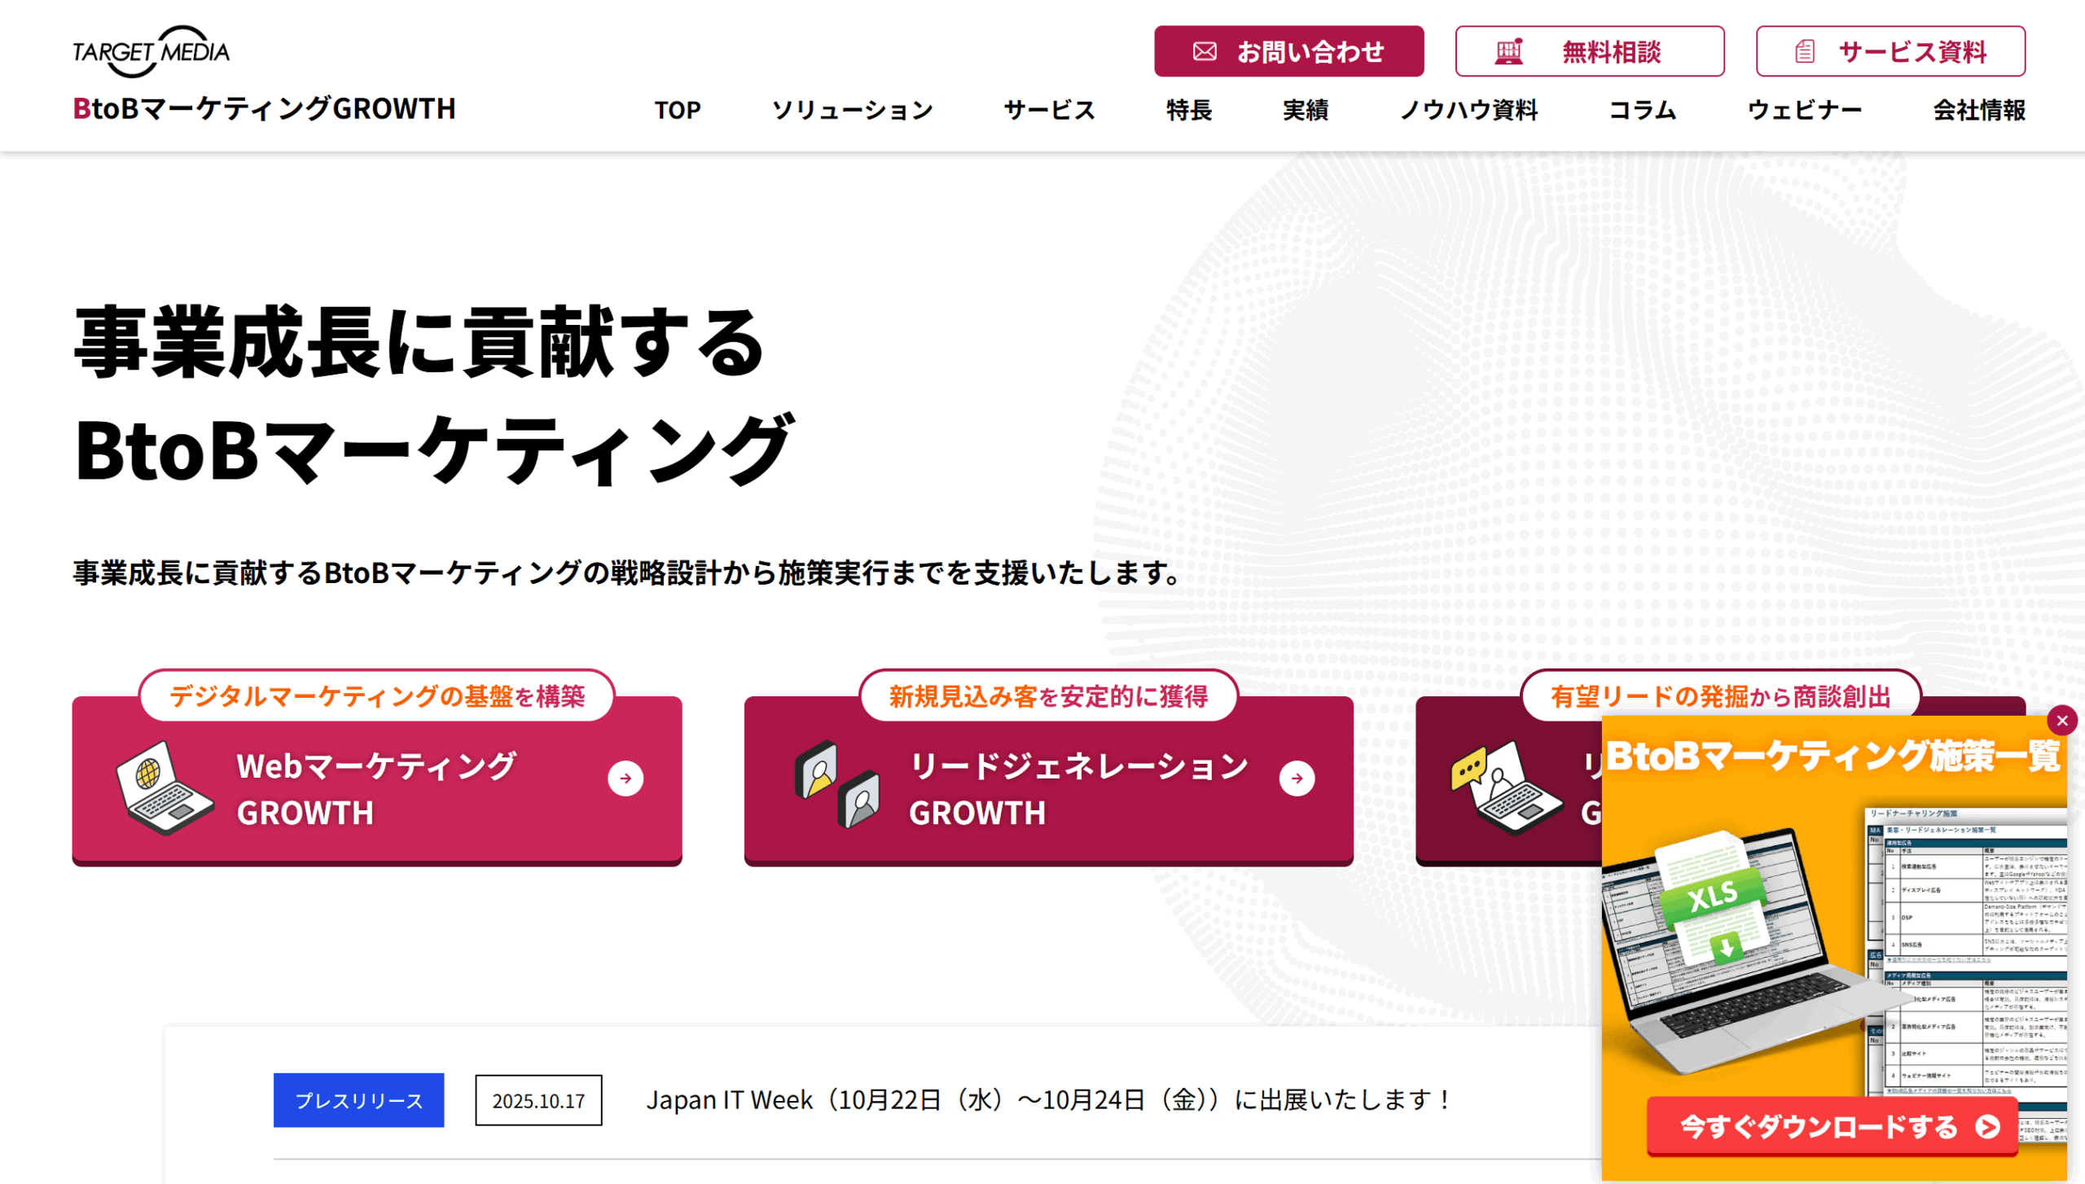Click people icon on リードジェネレーション card
Viewport: 2085px width, 1184px height.
tap(837, 783)
